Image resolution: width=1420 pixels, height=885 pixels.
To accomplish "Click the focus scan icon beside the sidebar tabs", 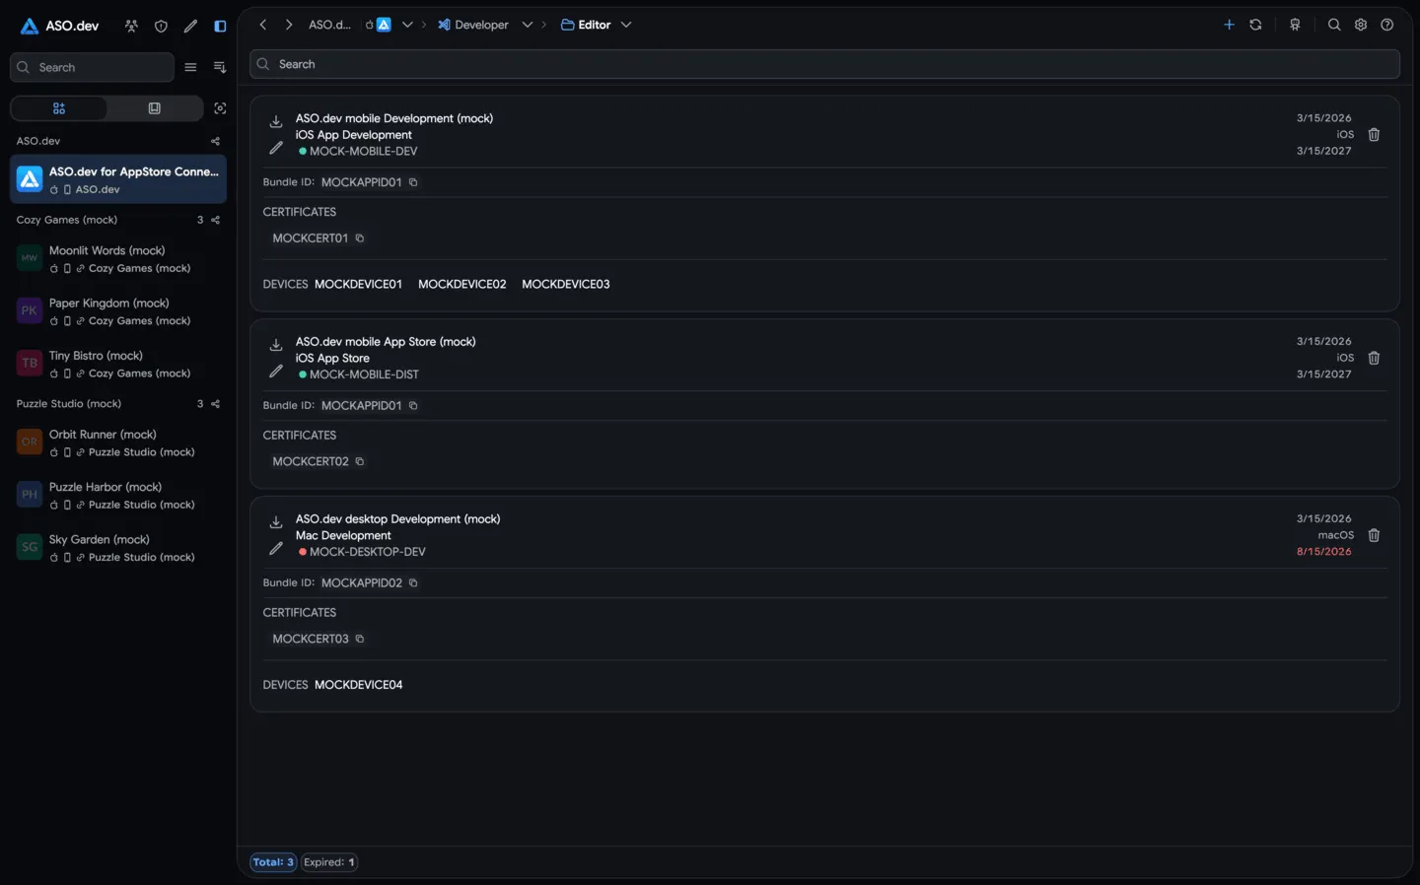I will pyautogui.click(x=220, y=108).
